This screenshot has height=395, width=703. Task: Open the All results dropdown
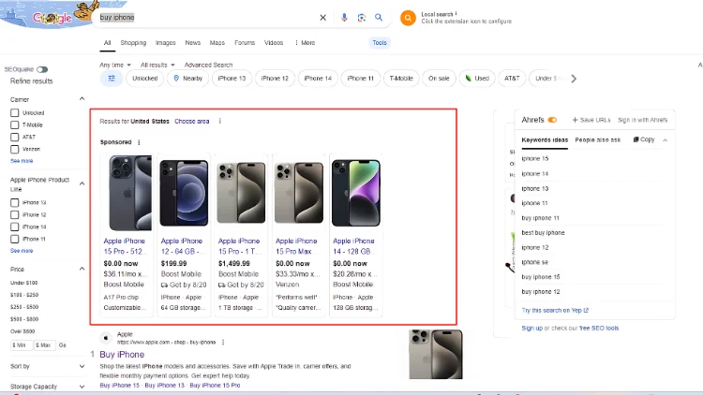pos(157,65)
